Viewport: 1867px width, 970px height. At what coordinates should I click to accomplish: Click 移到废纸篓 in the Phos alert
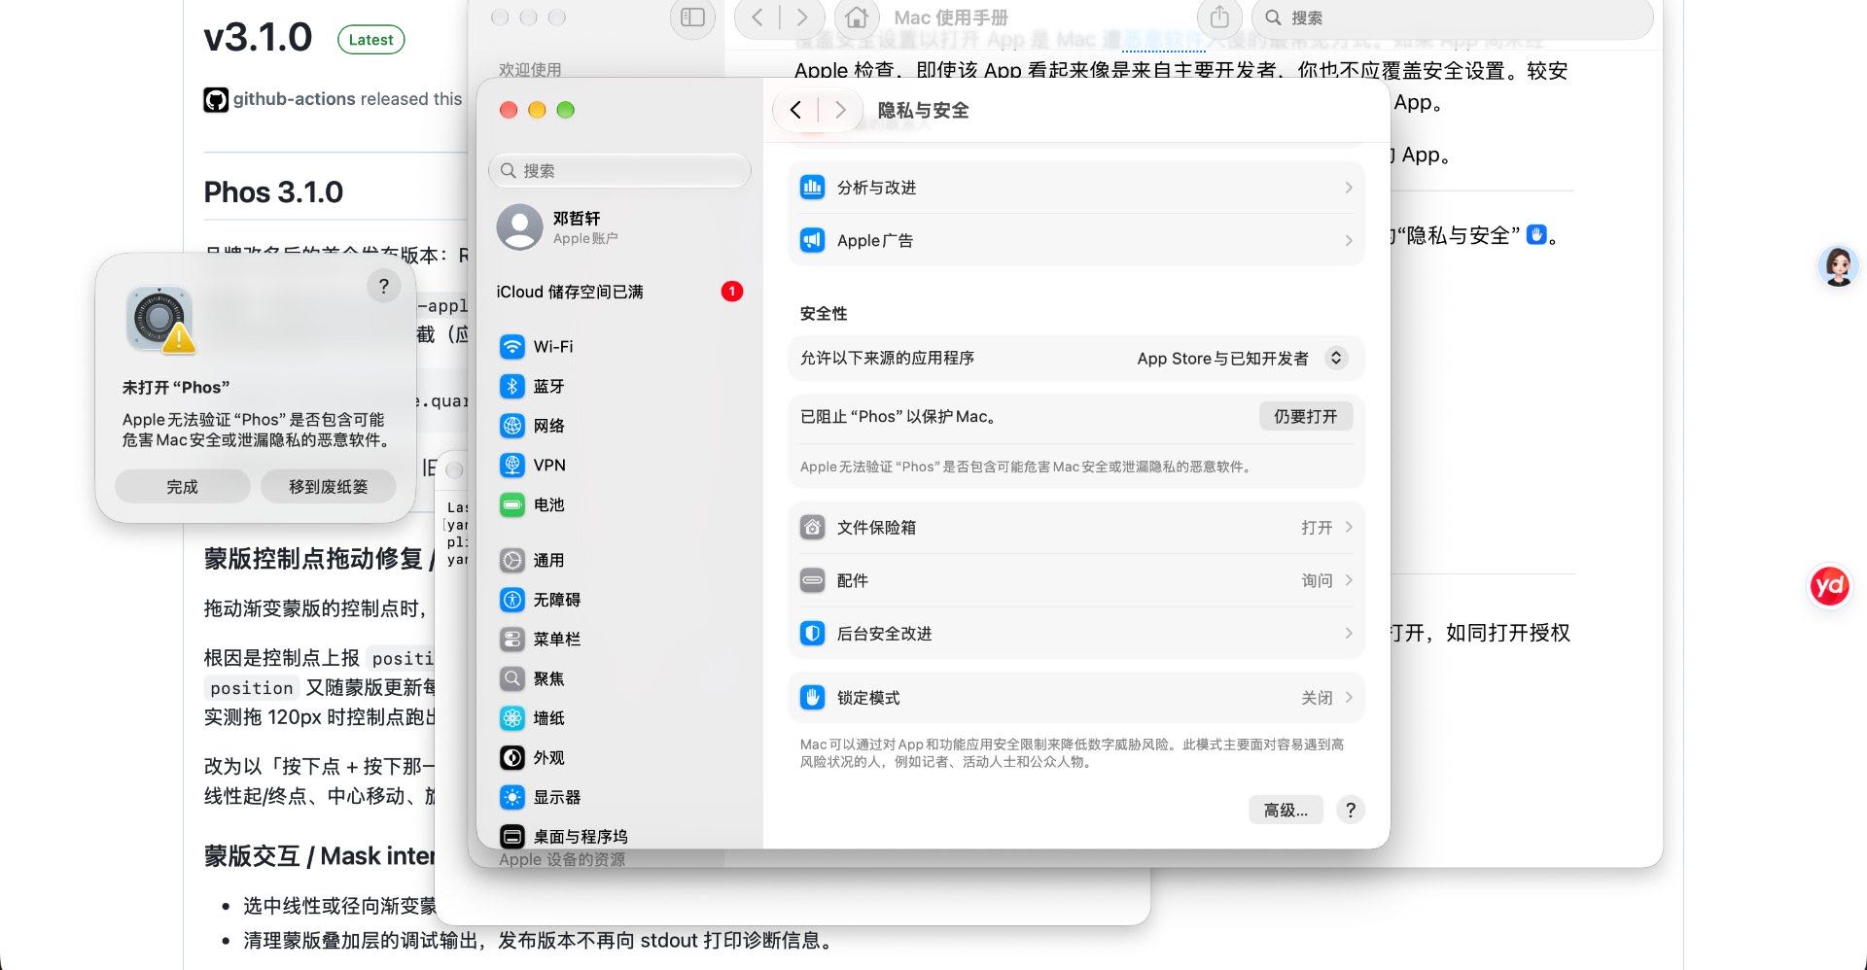329,486
